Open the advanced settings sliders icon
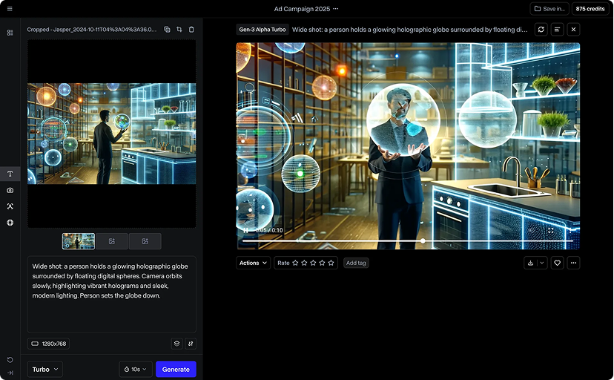614x380 pixels. 191,344
